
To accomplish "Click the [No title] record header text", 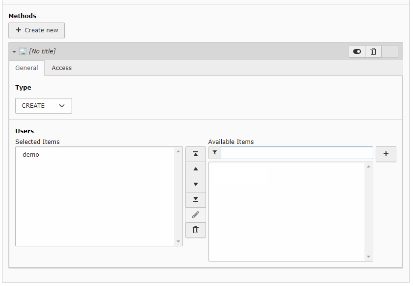I will (42, 51).
